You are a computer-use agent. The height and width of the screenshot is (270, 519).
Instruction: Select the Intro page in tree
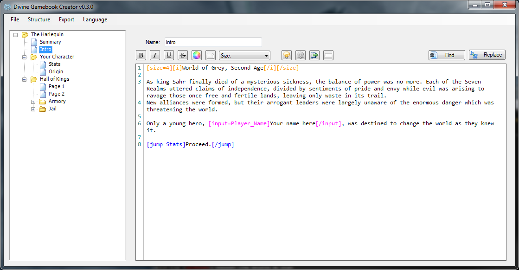coord(45,49)
